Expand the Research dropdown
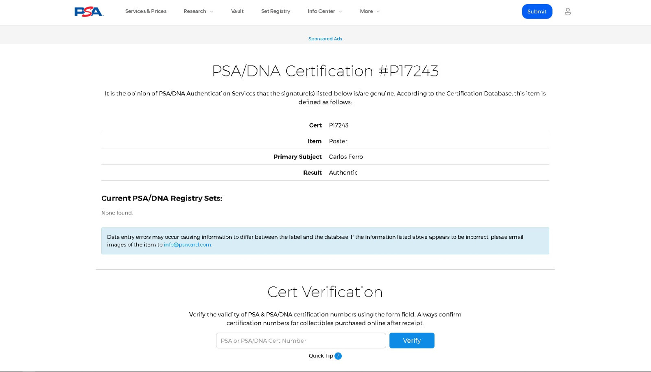The height and width of the screenshot is (372, 651). tap(198, 11)
